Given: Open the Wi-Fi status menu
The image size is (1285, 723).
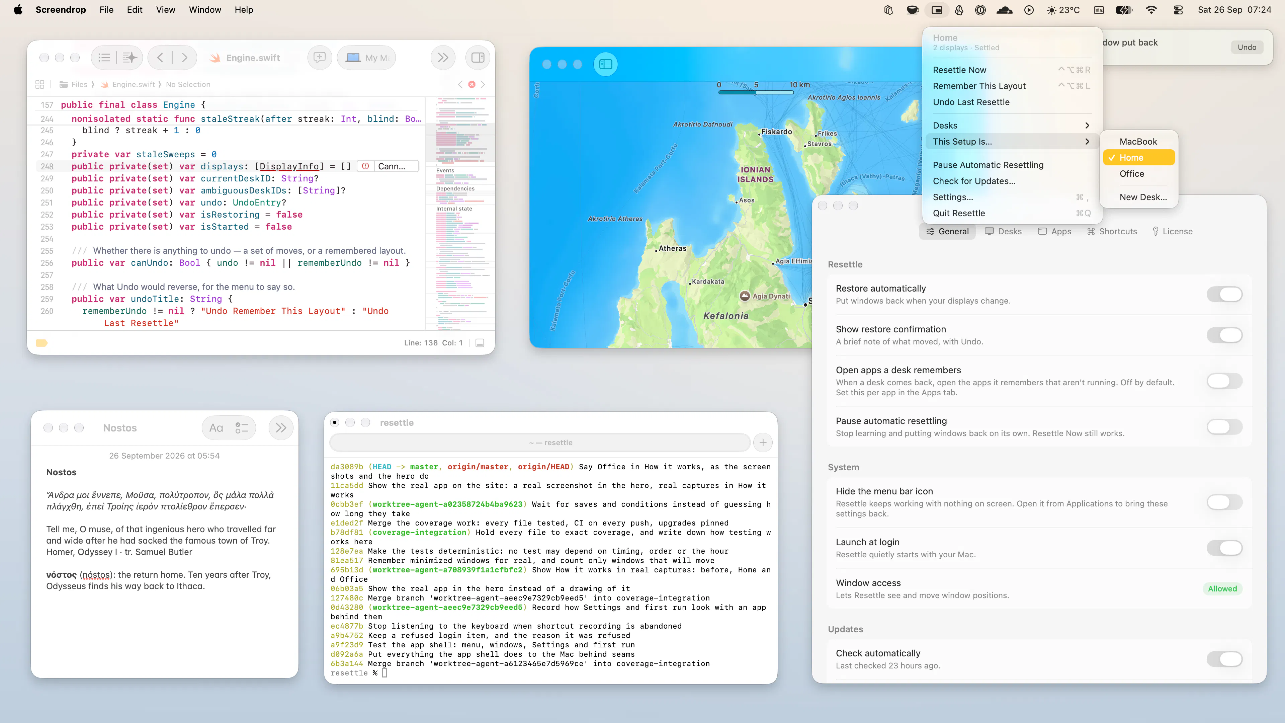Looking at the screenshot, I should 1151,10.
